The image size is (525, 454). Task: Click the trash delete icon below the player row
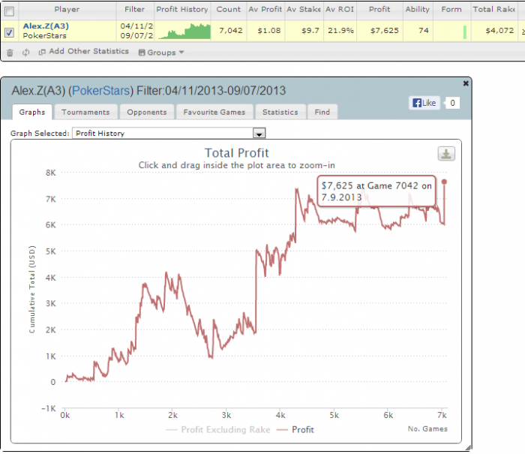10,53
